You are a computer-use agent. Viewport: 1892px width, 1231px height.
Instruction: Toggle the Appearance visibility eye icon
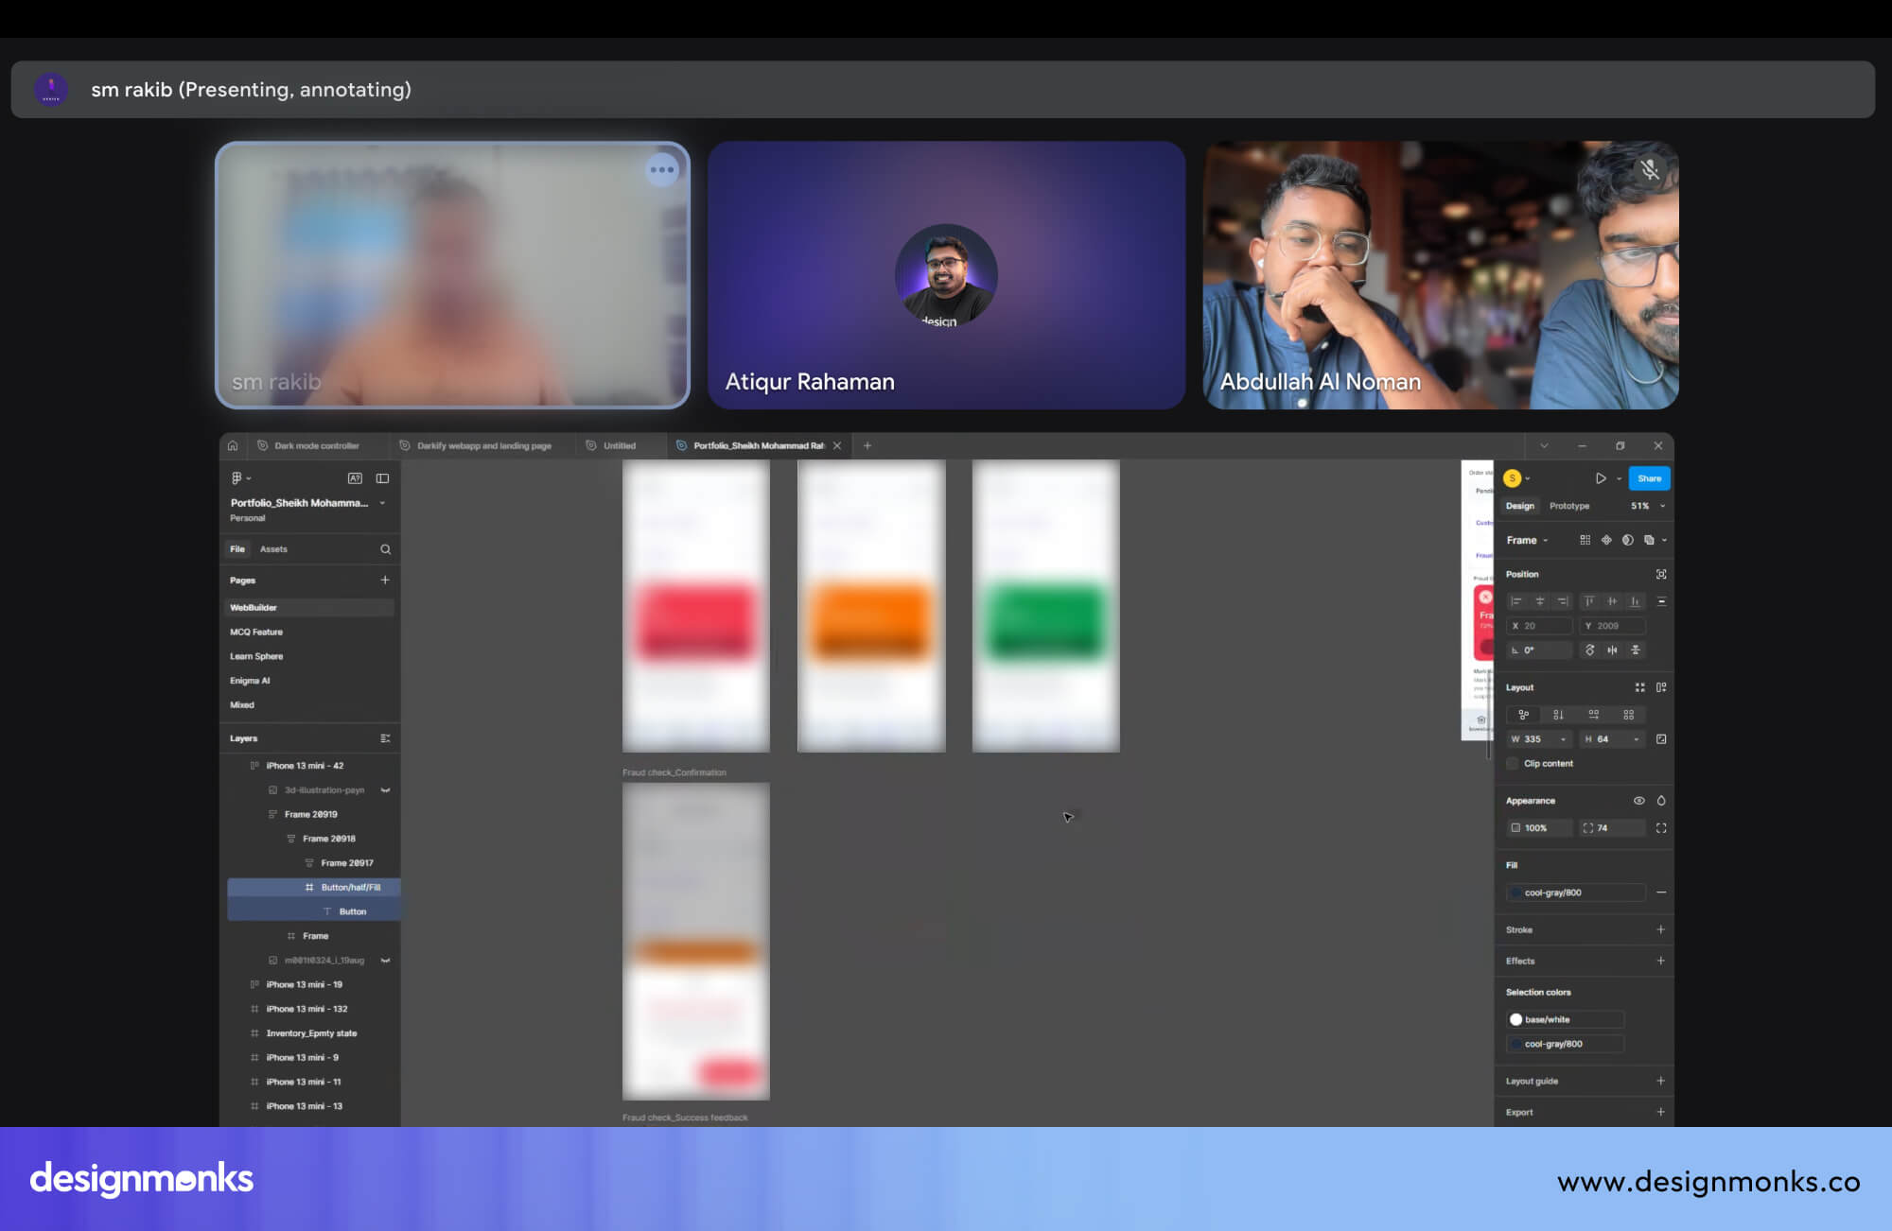tap(1638, 801)
